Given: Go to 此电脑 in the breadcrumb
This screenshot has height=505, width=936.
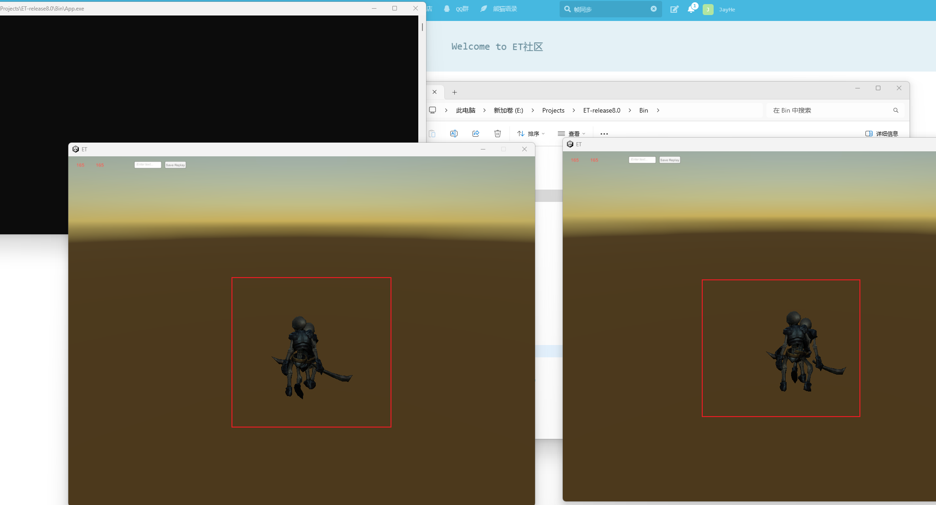Looking at the screenshot, I should (466, 110).
